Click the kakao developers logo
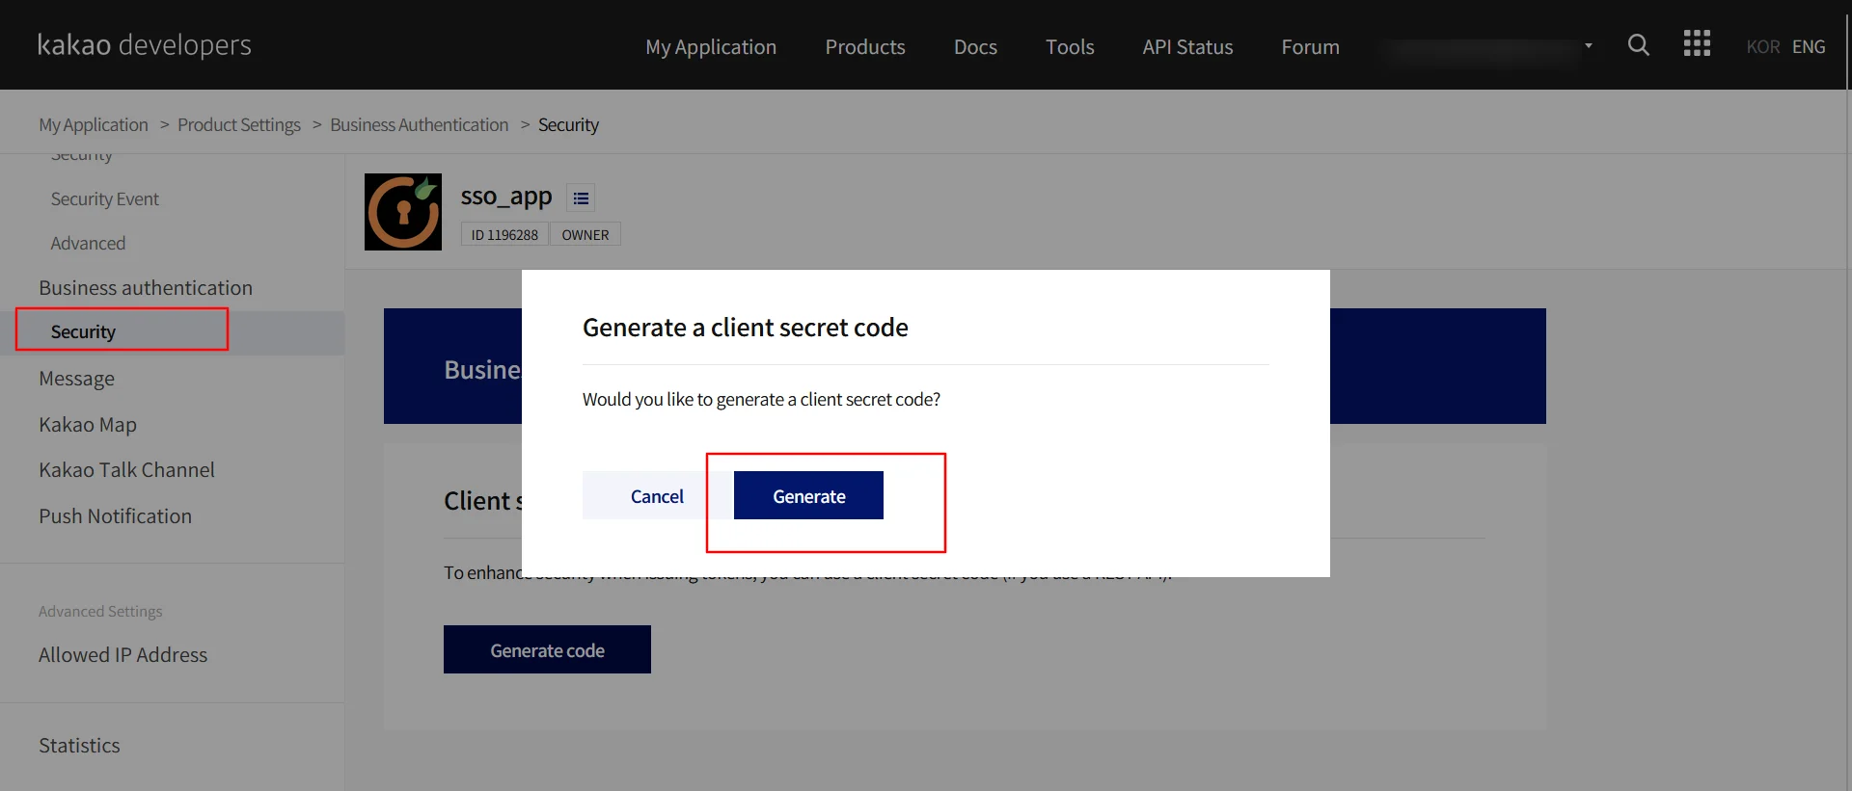1852x791 pixels. (x=145, y=45)
